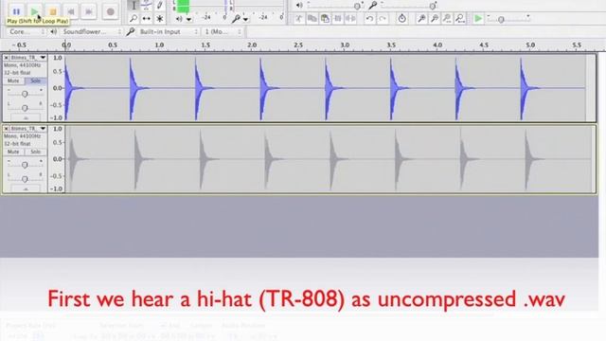The width and height of the screenshot is (606, 341).
Task: Open the second track name dropdown
Action: click(28, 129)
